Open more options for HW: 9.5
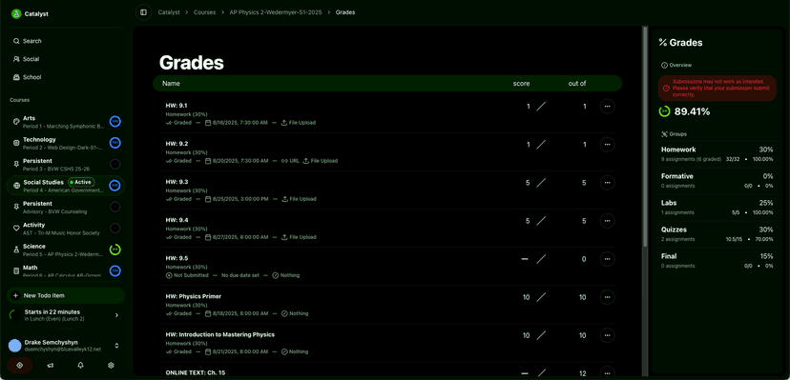Image resolution: width=790 pixels, height=380 pixels. [x=607, y=259]
